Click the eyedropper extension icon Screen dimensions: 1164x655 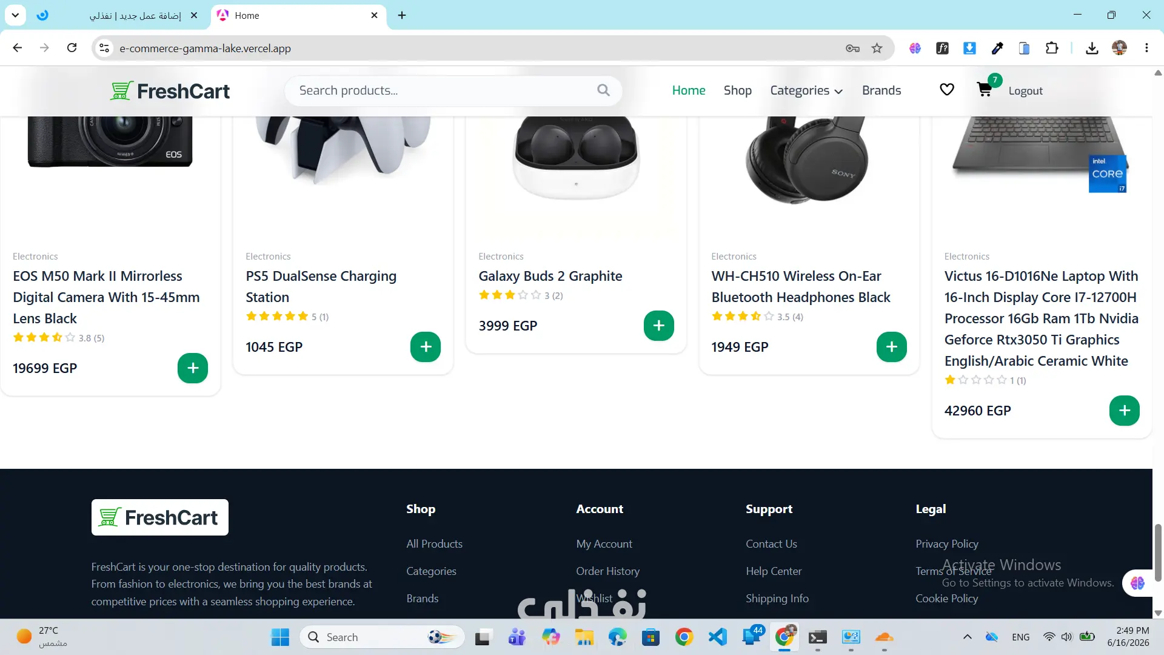997,48
